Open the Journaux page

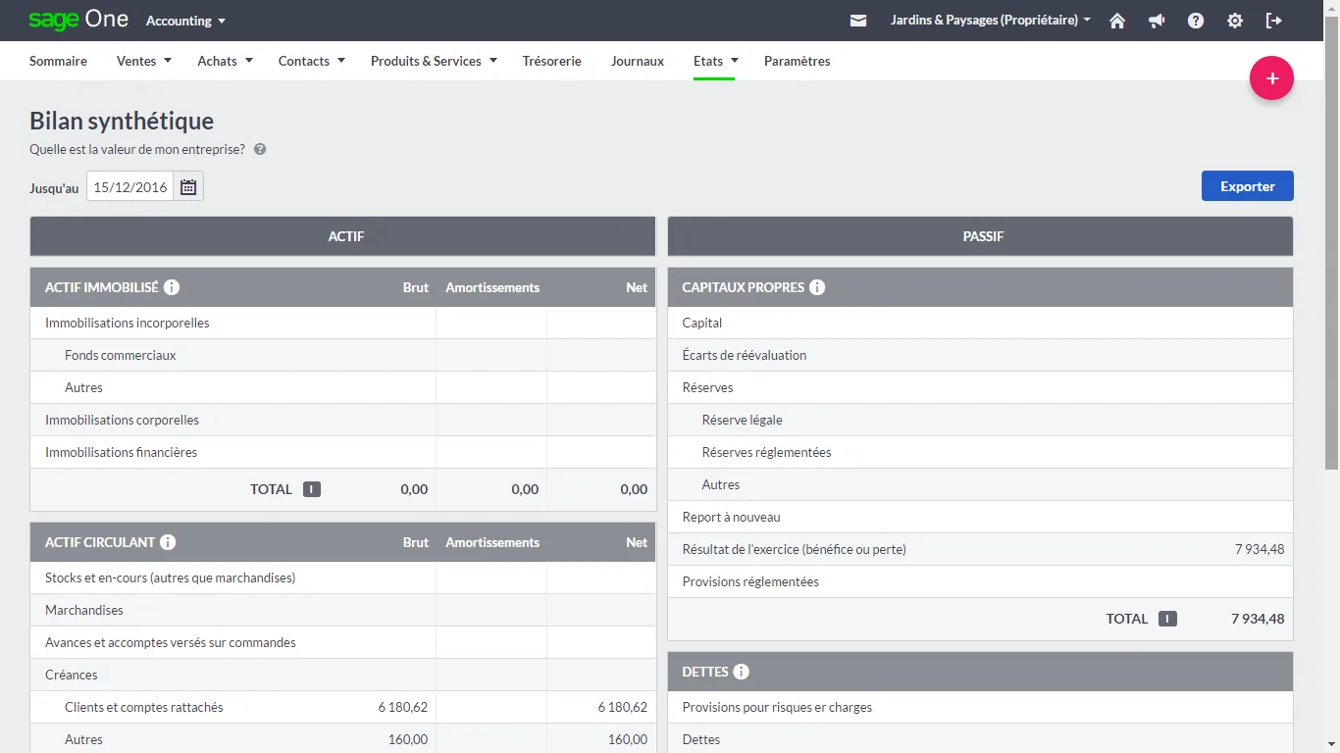[x=638, y=61]
